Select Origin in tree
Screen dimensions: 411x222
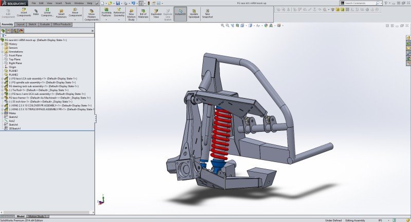pos(12,67)
